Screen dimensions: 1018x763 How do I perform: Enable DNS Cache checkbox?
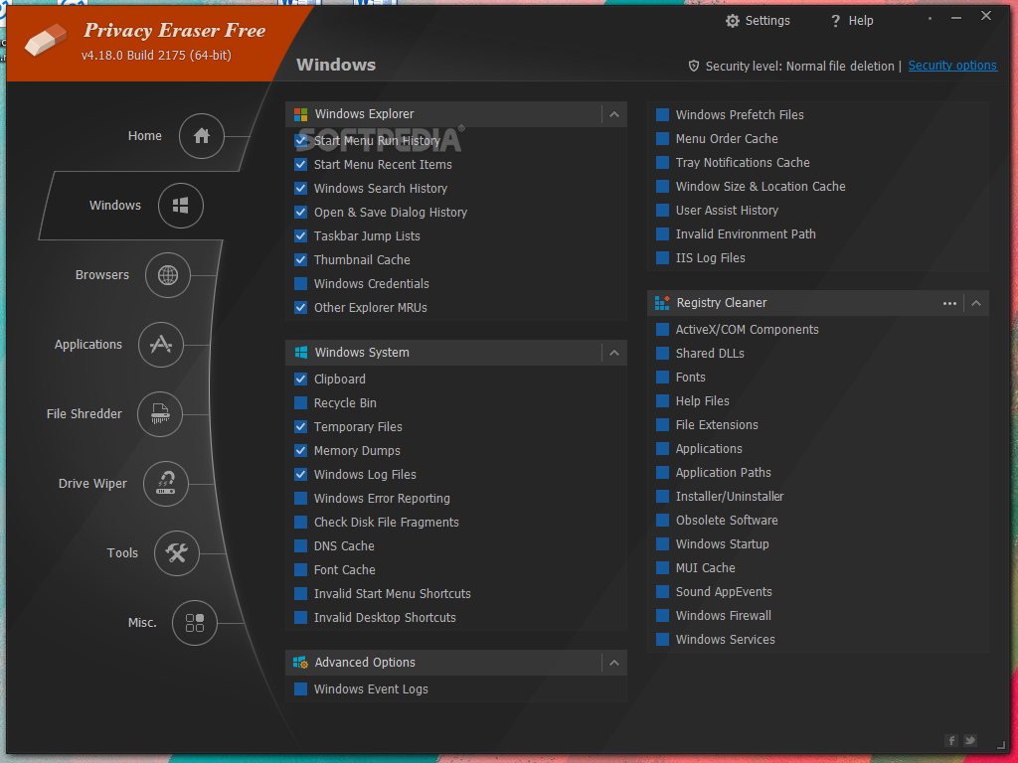(300, 545)
